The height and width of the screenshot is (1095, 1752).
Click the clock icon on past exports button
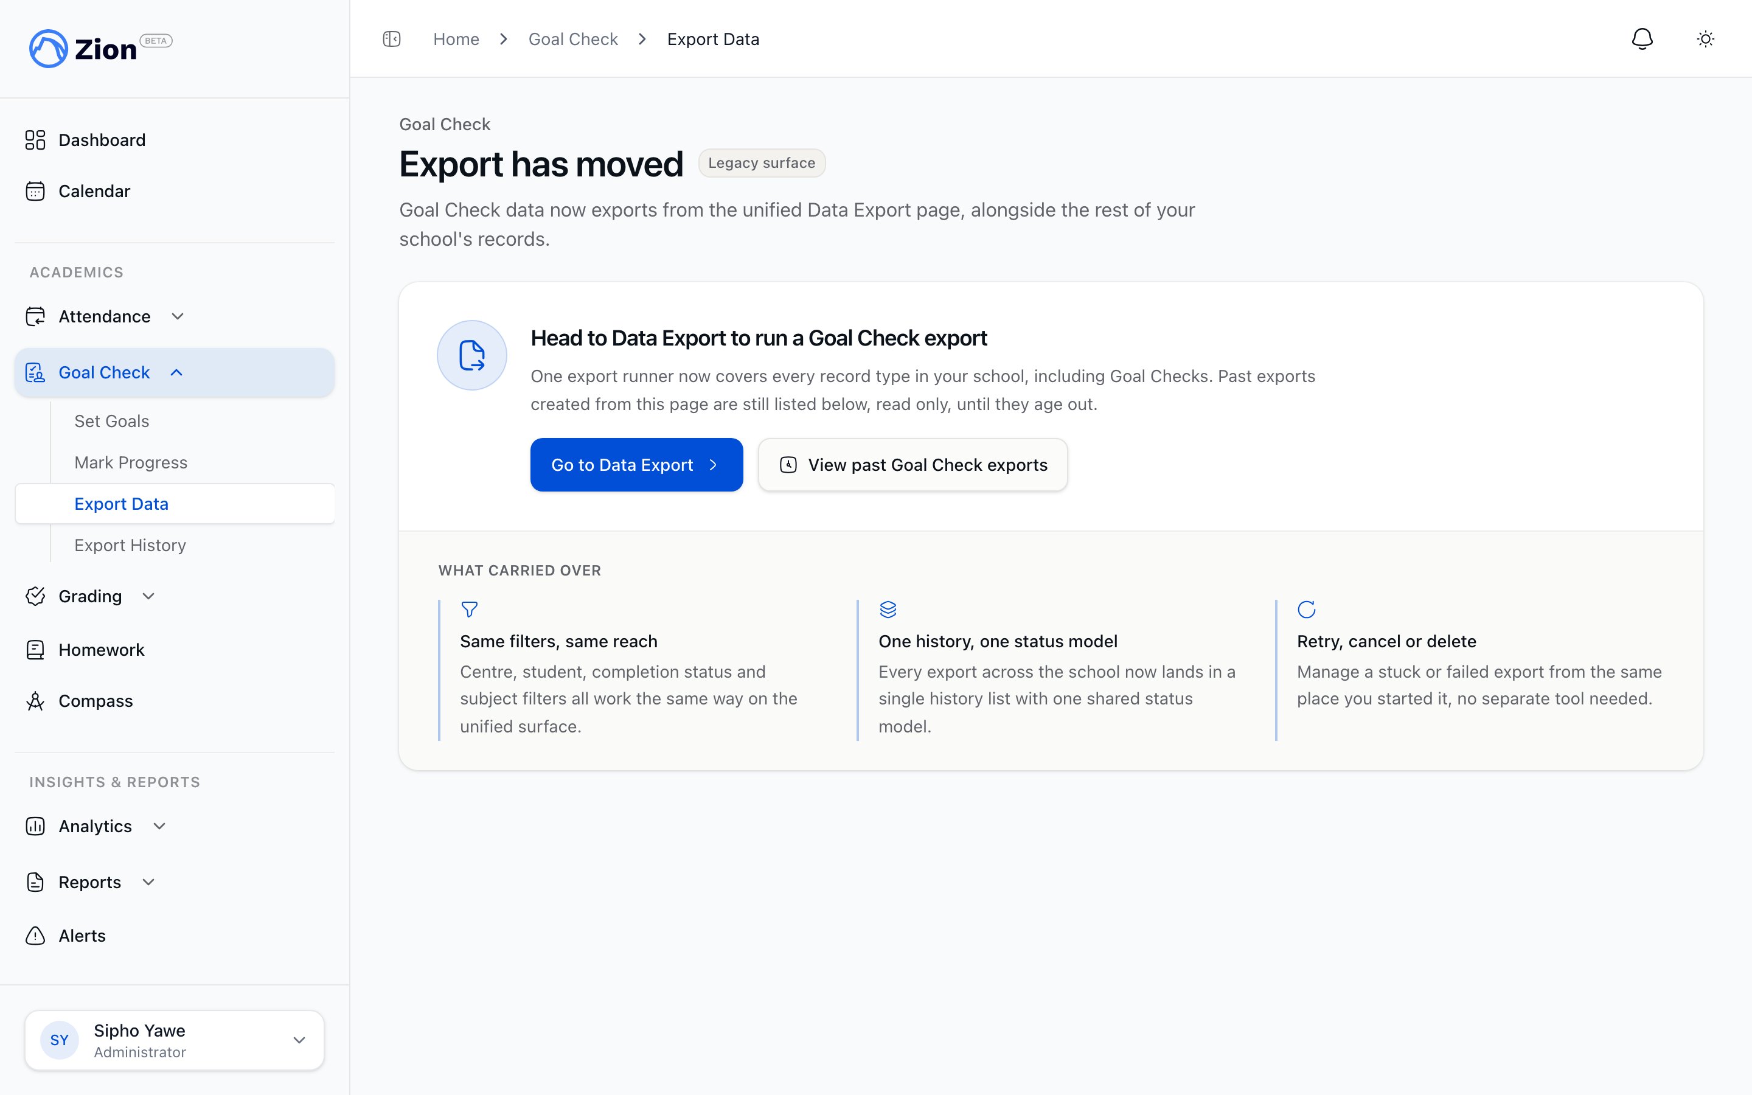788,465
